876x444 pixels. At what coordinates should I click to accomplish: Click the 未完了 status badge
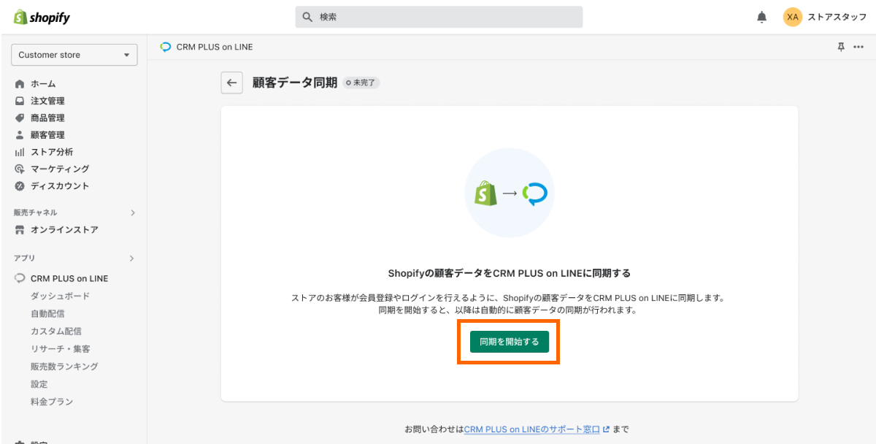361,83
